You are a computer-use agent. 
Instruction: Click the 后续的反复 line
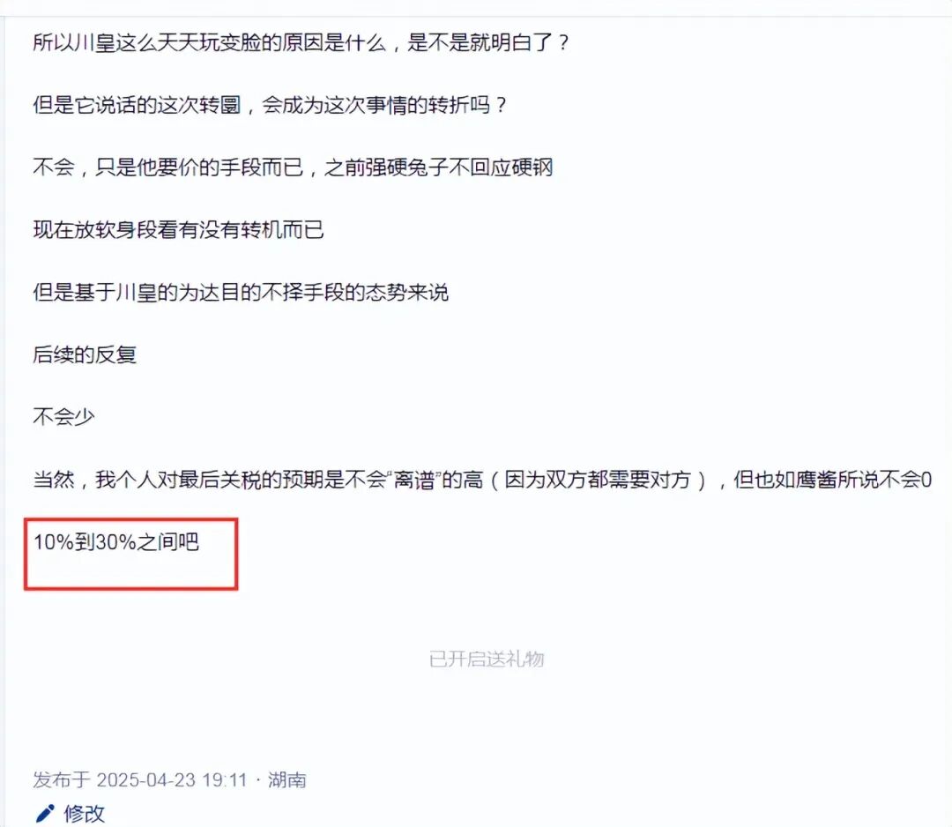coord(85,354)
